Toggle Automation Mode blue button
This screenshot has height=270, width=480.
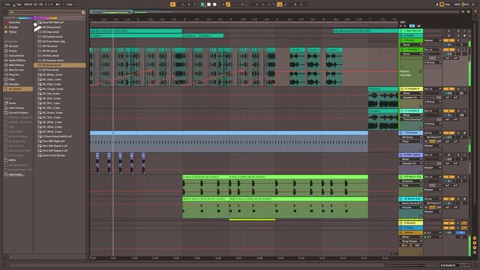412,26
